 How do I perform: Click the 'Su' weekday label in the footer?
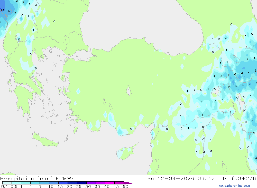point(151,178)
